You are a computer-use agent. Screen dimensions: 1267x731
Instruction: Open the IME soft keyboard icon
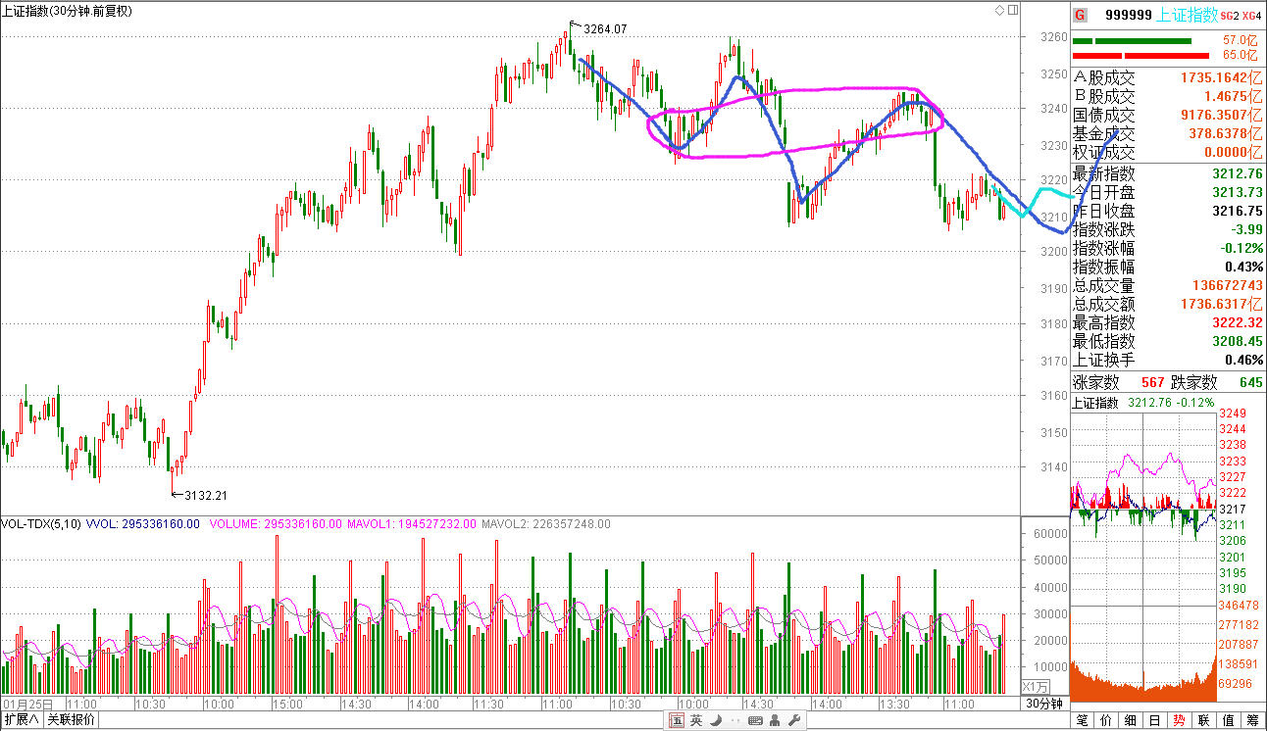tap(755, 721)
